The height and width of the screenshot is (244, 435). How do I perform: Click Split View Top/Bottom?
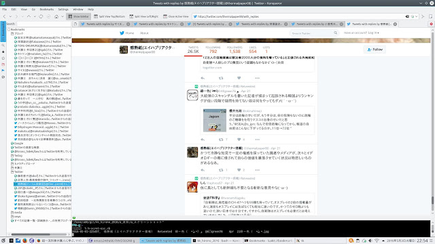click(x=109, y=16)
